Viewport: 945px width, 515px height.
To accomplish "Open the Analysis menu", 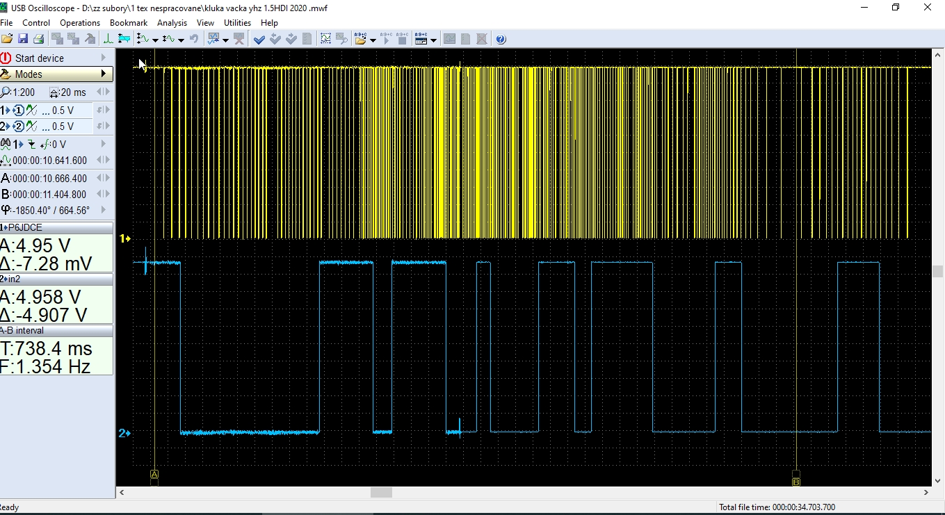I will (x=172, y=23).
